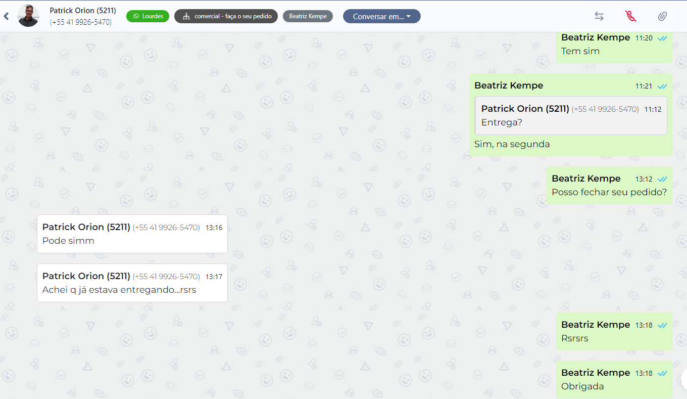Click the double-check icon on Tem sim message

coord(662,38)
